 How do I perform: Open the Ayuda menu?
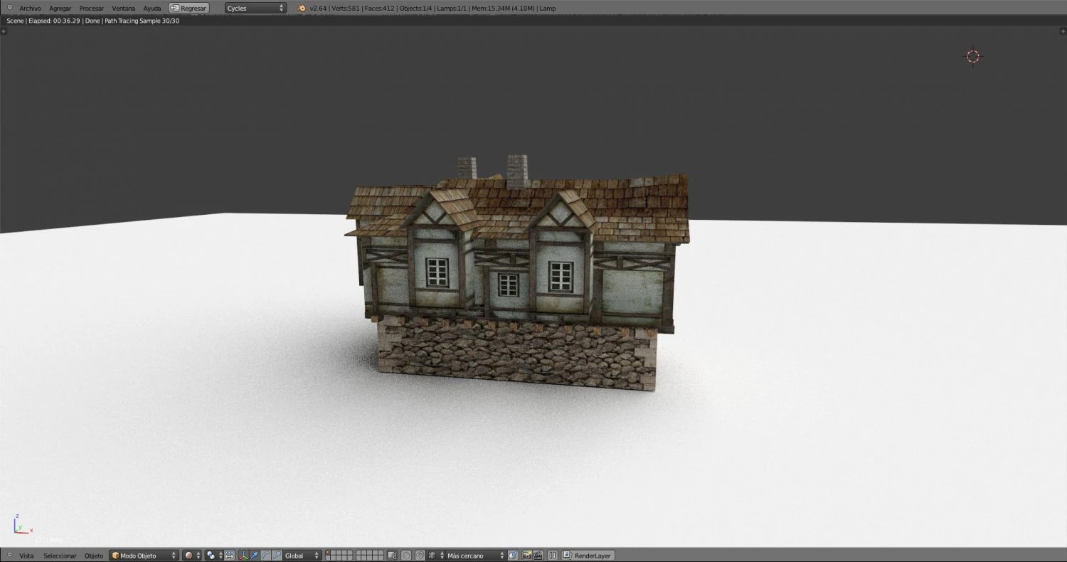click(x=152, y=8)
